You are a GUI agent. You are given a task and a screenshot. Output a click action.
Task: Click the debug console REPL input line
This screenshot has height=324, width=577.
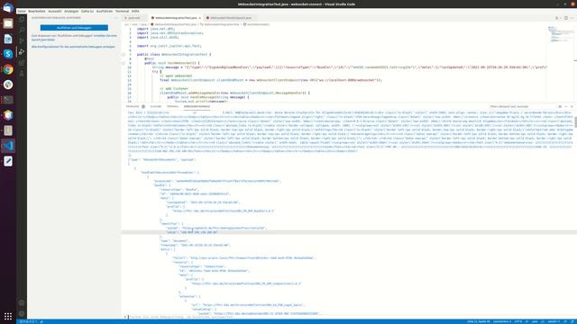click(350, 317)
